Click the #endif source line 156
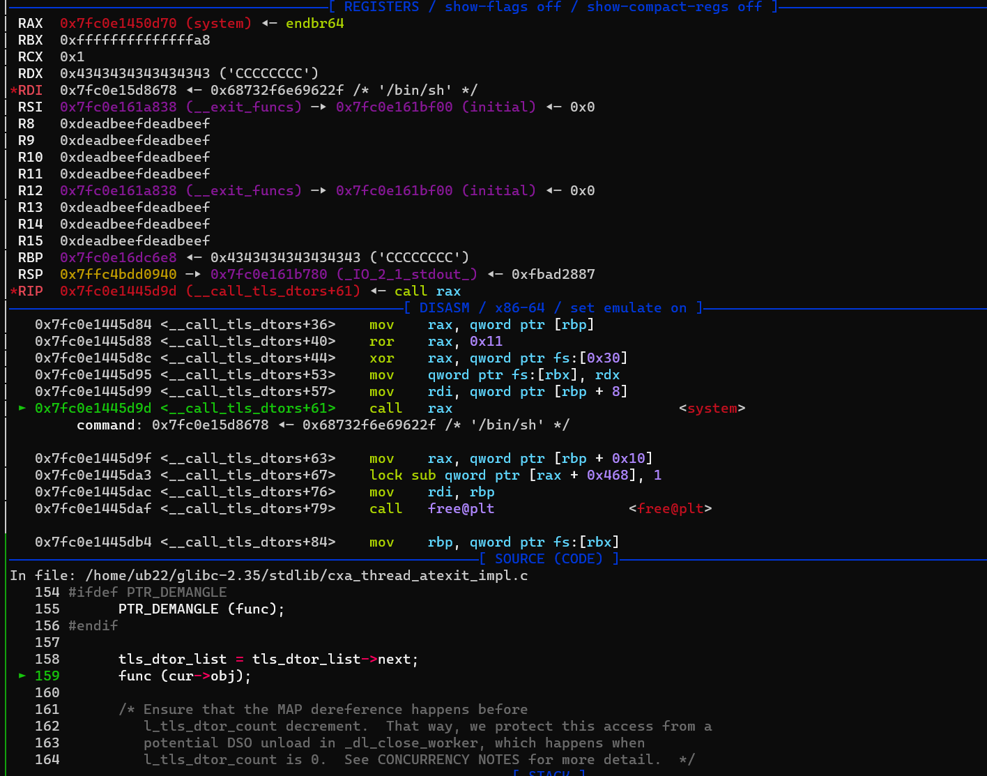 (76, 625)
